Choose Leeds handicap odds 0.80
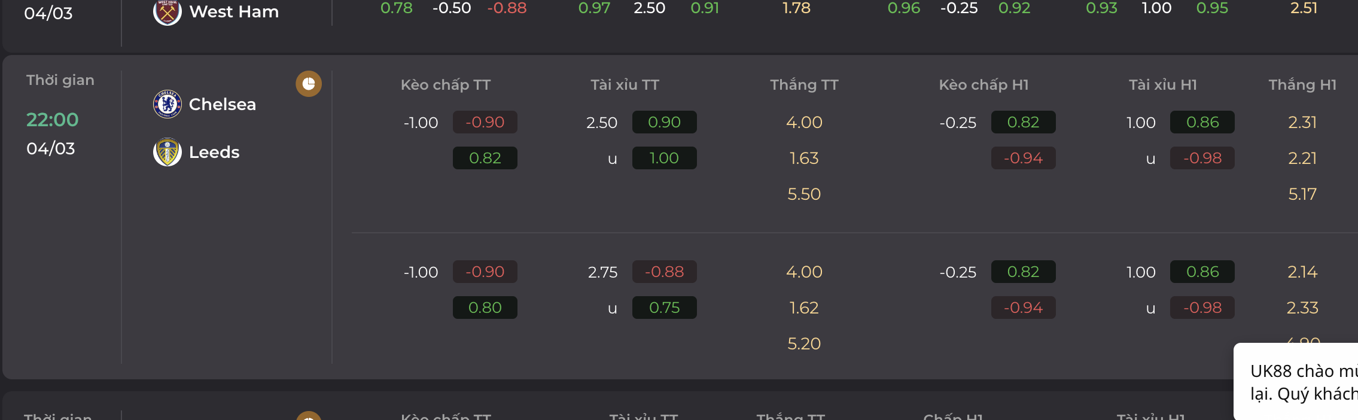Viewport: 1358px width, 420px height. 485,308
